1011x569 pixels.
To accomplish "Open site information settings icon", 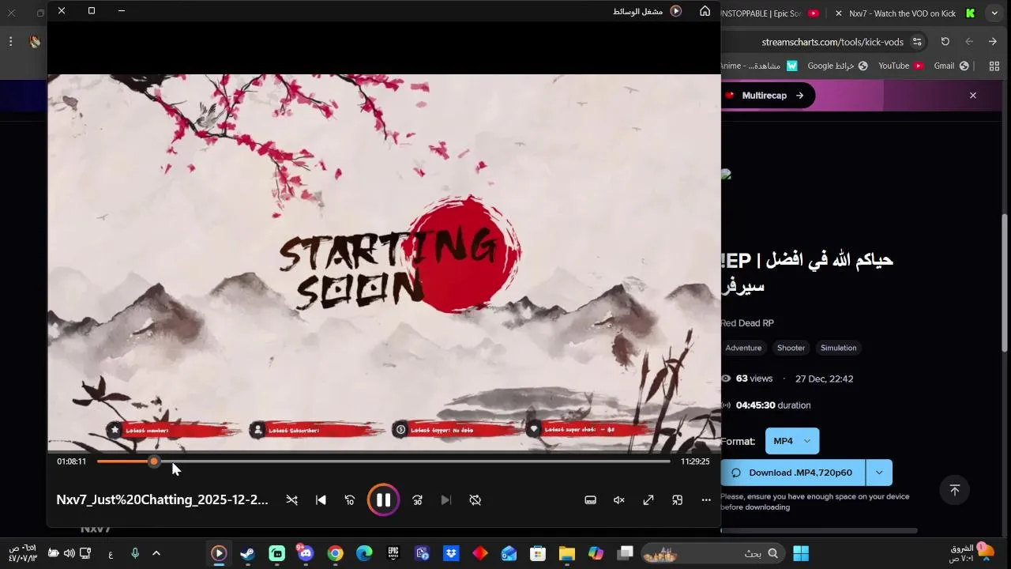I will [x=917, y=42].
